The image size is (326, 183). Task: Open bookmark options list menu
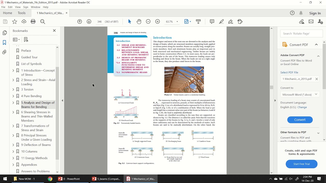16,39
